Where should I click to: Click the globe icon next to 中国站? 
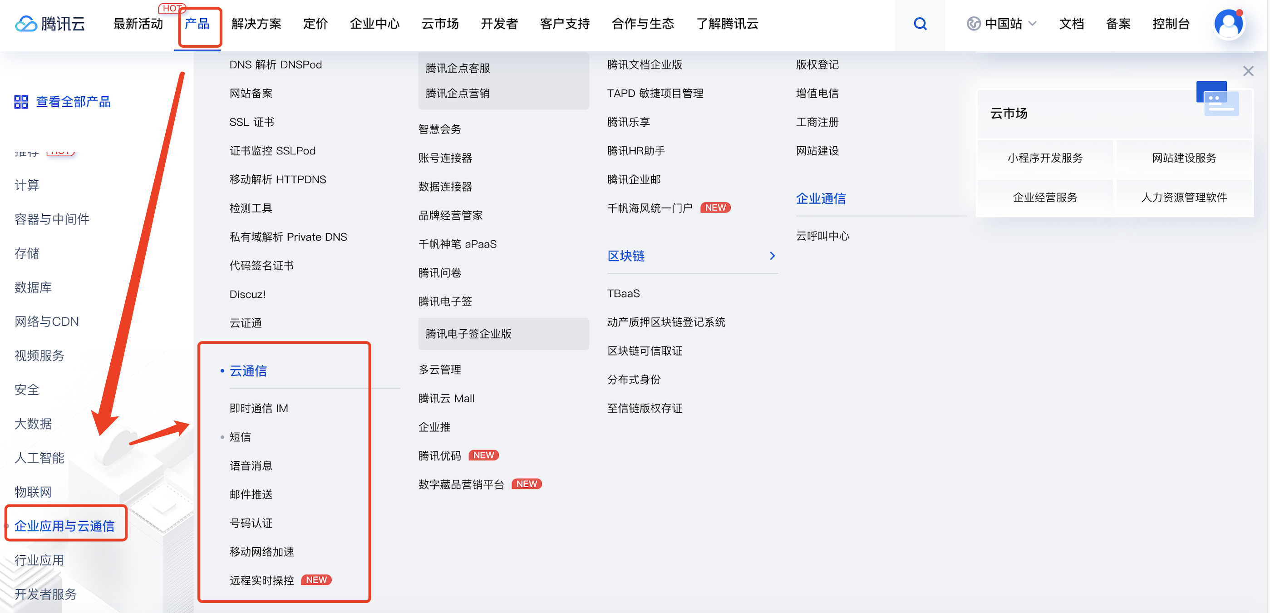tap(973, 23)
